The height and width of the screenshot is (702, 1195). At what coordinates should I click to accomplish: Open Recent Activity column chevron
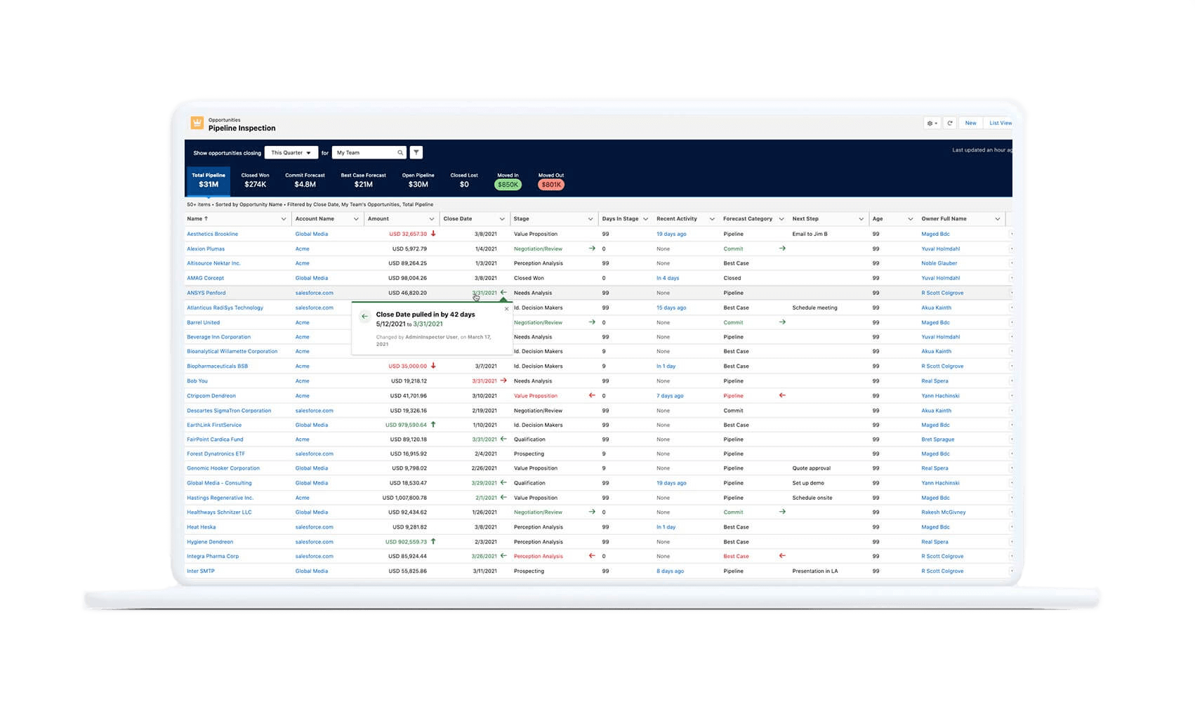(712, 219)
